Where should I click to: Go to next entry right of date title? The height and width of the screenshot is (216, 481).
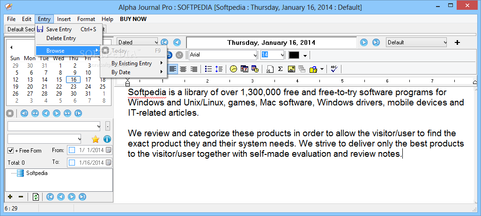364,42
